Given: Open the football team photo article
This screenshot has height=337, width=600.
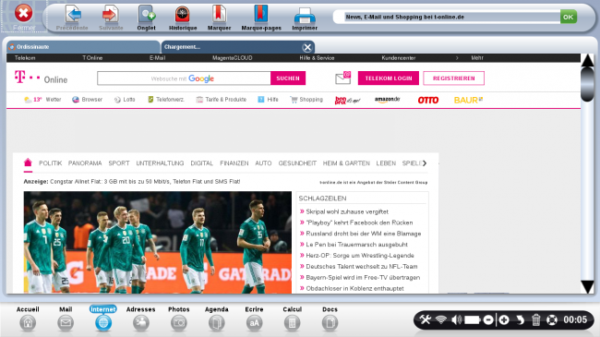Looking at the screenshot, I should pyautogui.click(x=157, y=243).
